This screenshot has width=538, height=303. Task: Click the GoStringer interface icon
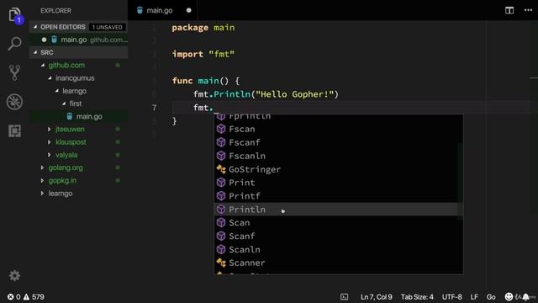(221, 169)
